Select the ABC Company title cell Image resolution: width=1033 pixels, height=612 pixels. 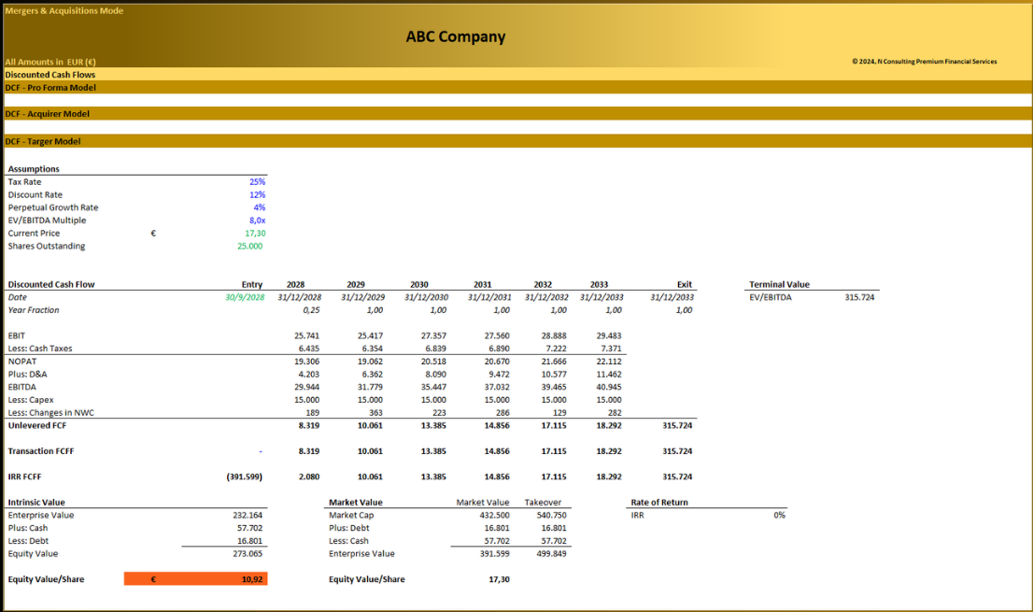[x=455, y=36]
